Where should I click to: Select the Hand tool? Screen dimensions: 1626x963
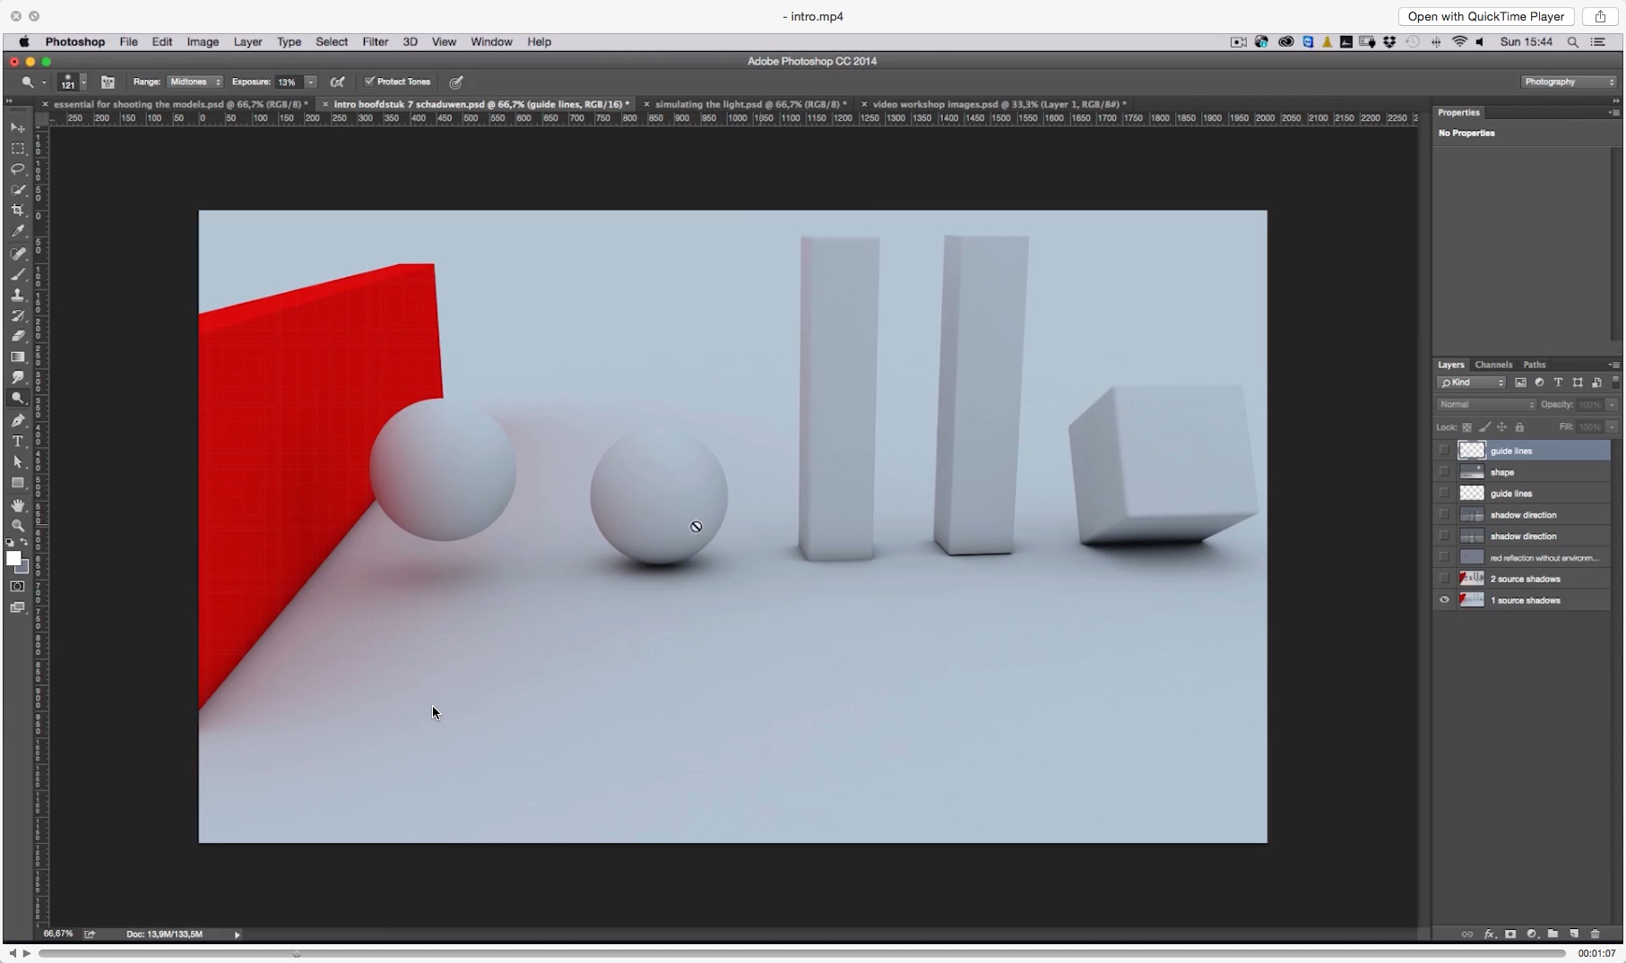[x=18, y=505]
